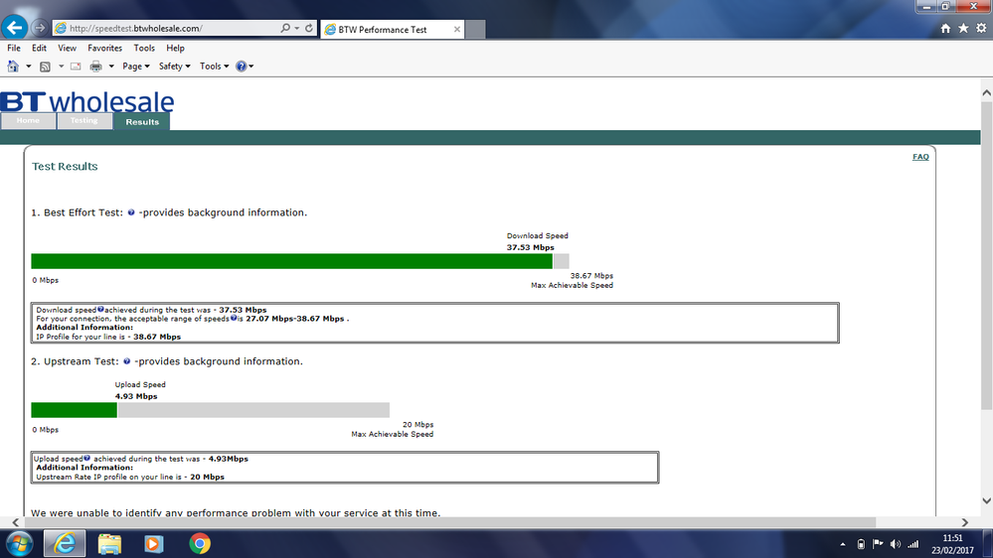The width and height of the screenshot is (993, 558).
Task: Go forward with the browser forward arrow
Action: coord(40,28)
